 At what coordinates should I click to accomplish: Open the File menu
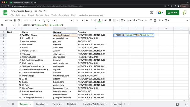coord(12,15)
